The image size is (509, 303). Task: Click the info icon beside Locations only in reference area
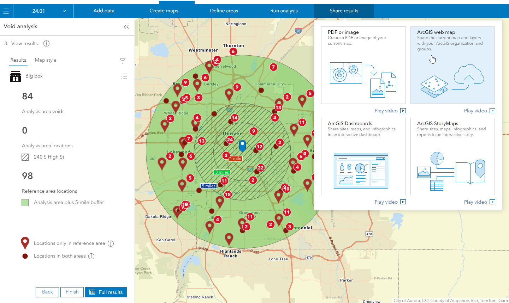[x=112, y=243]
